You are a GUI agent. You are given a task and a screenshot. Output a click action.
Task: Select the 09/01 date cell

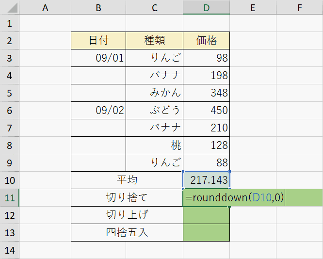98,58
